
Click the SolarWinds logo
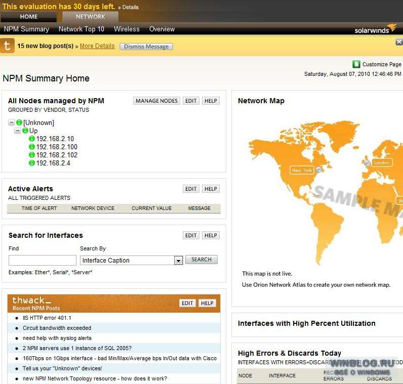coord(375,29)
